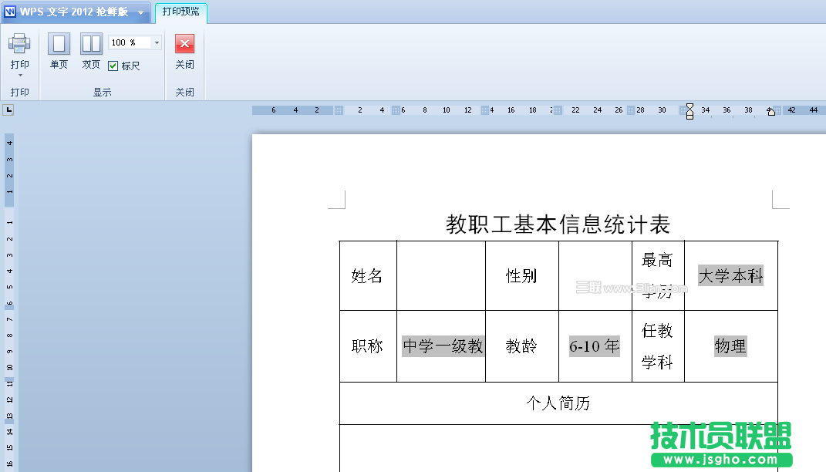This screenshot has height=472, width=826.
Task: Expand the zoom percentage dropdown arrow
Action: point(157,43)
